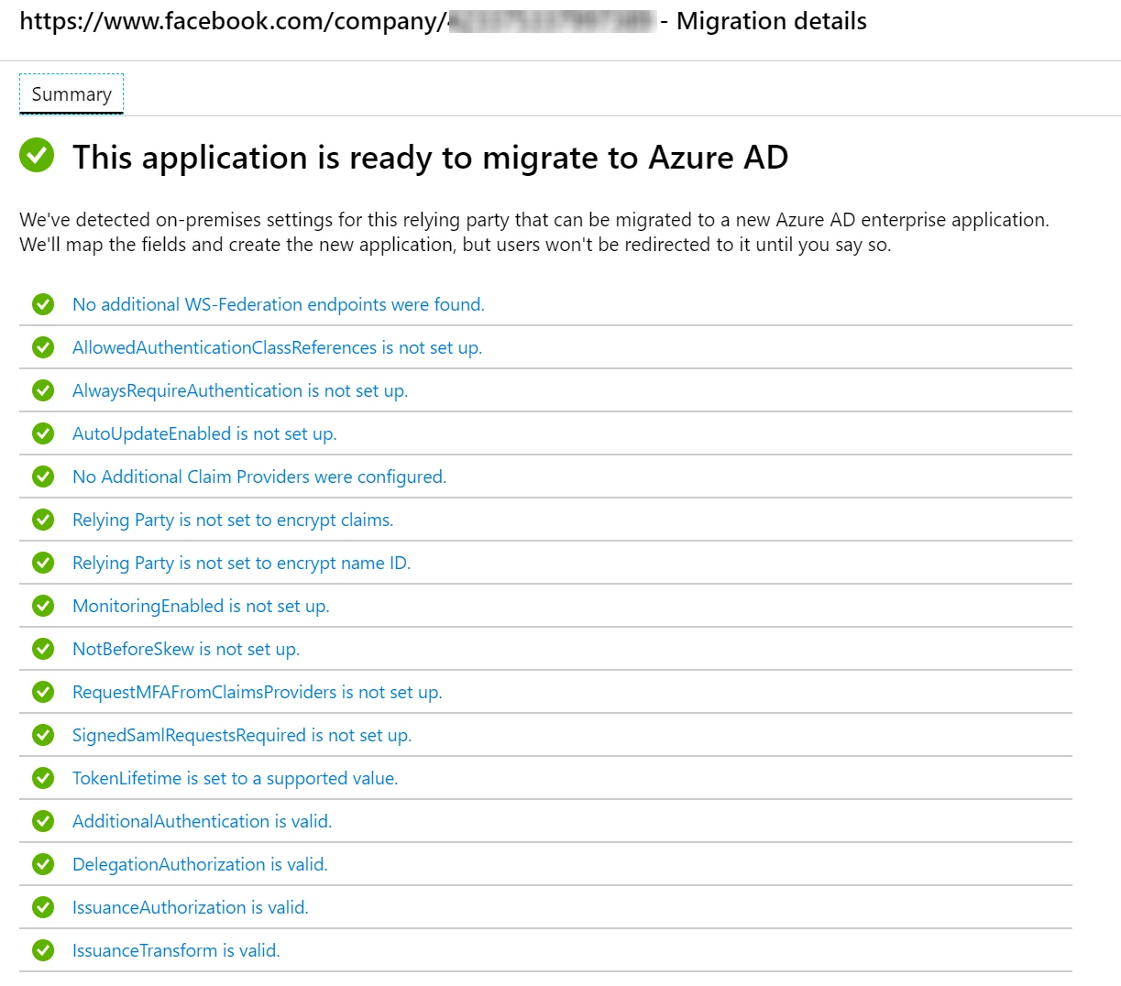Image resolution: width=1121 pixels, height=986 pixels.
Task: Open IssuanceAuthorization is valid link
Action: [x=191, y=907]
